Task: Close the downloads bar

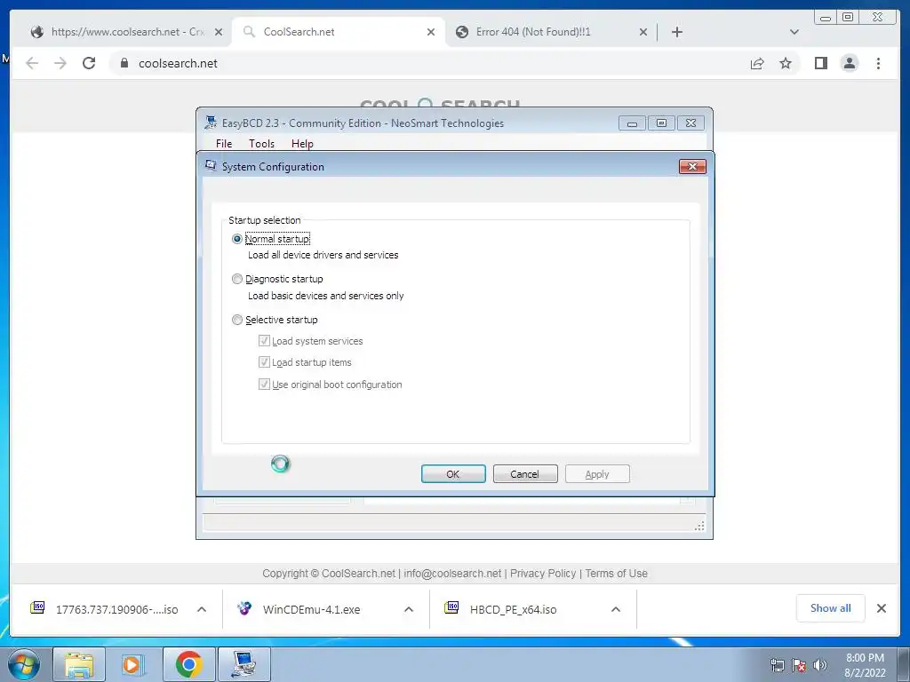Action: 881,607
